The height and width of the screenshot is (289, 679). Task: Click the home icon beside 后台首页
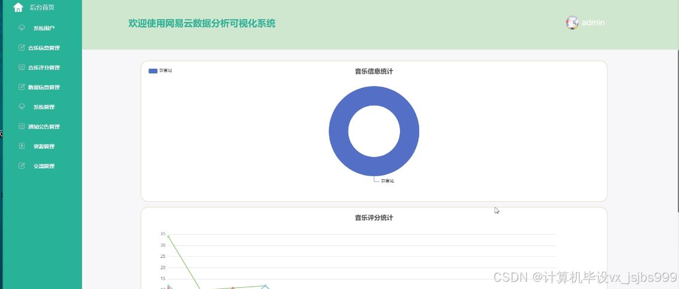click(18, 7)
